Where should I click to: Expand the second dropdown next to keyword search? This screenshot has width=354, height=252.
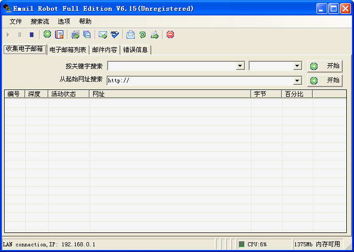297,66
